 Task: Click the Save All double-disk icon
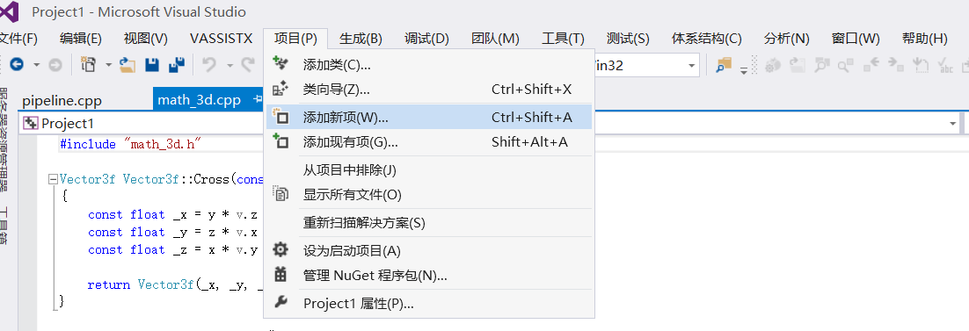[178, 65]
